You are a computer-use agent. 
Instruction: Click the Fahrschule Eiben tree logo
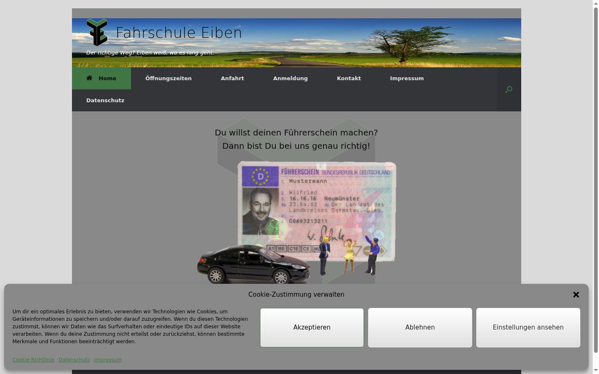point(97,32)
